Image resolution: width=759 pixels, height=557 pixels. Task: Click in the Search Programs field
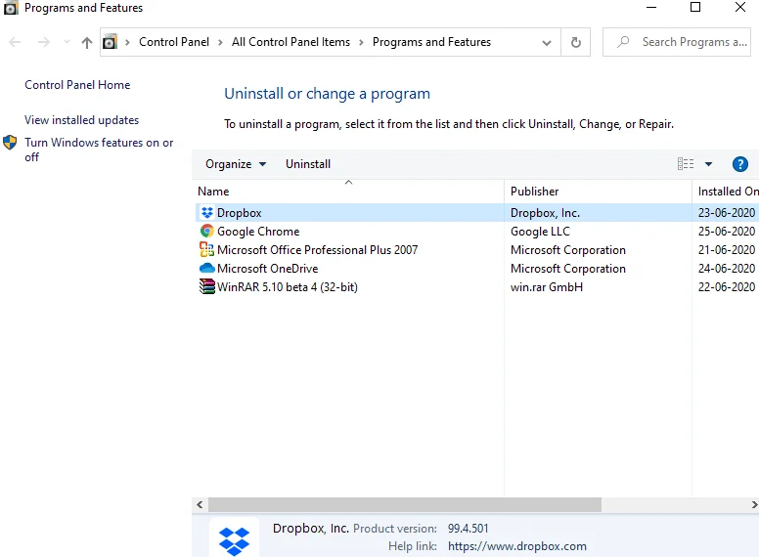click(677, 42)
